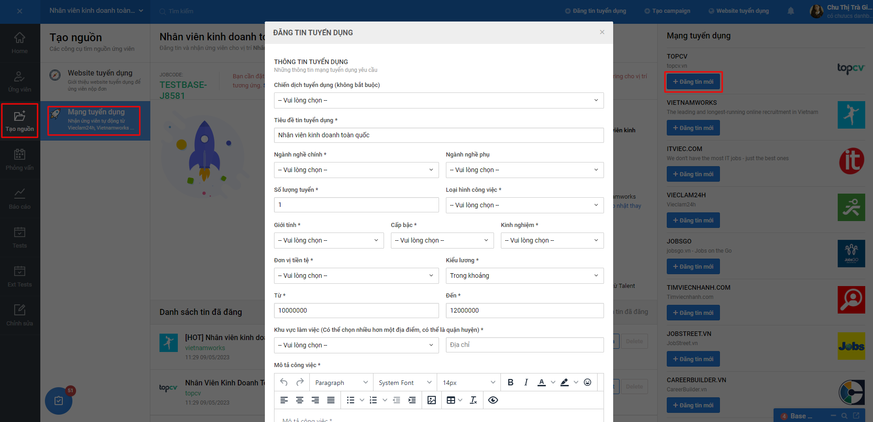Close the top-left X icon
Screen dimensions: 873x422
20,11
